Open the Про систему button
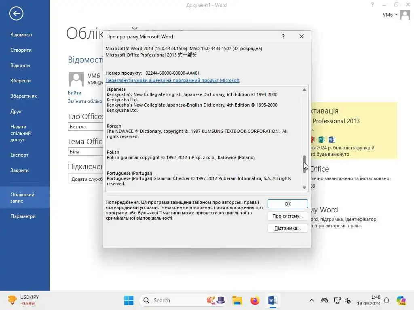 (287, 216)
